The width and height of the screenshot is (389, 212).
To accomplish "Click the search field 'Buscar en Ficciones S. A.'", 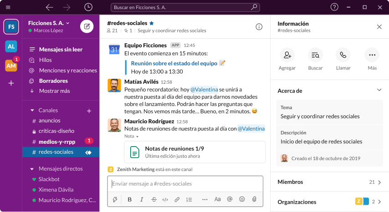I will pyautogui.click(x=185, y=7).
